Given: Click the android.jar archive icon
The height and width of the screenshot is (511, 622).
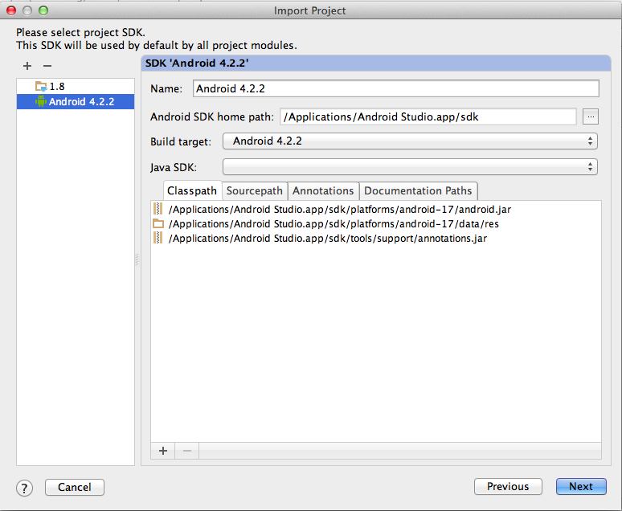Looking at the screenshot, I should tap(158, 209).
